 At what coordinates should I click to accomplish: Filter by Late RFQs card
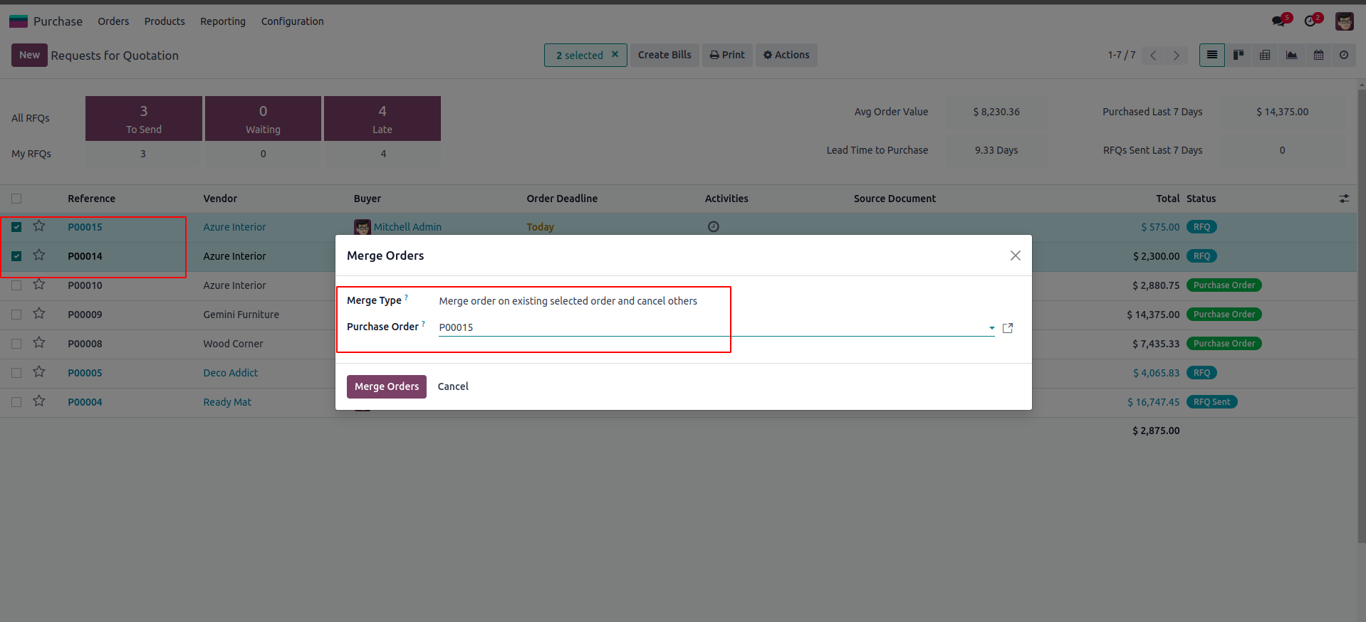382,118
